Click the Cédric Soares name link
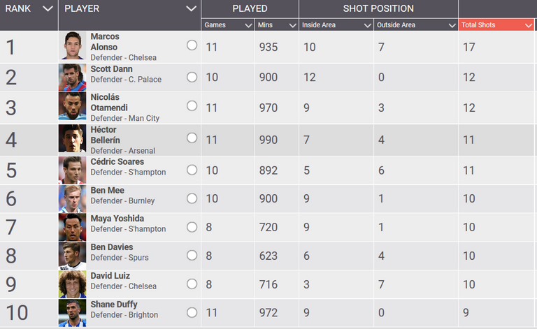This screenshot has width=537, height=329. [x=117, y=161]
